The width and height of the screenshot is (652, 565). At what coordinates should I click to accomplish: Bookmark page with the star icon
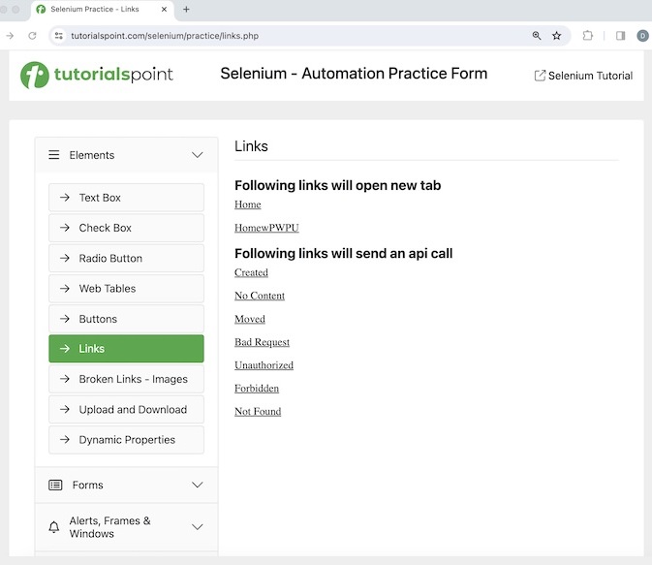557,36
